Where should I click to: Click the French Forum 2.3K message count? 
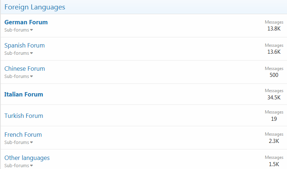(x=274, y=141)
